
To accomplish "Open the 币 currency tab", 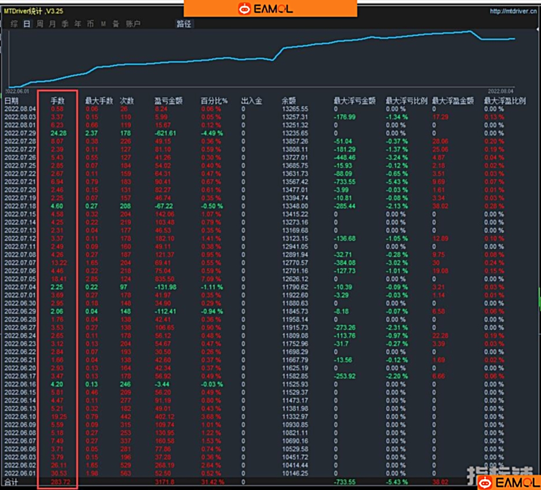I will pyautogui.click(x=90, y=24).
